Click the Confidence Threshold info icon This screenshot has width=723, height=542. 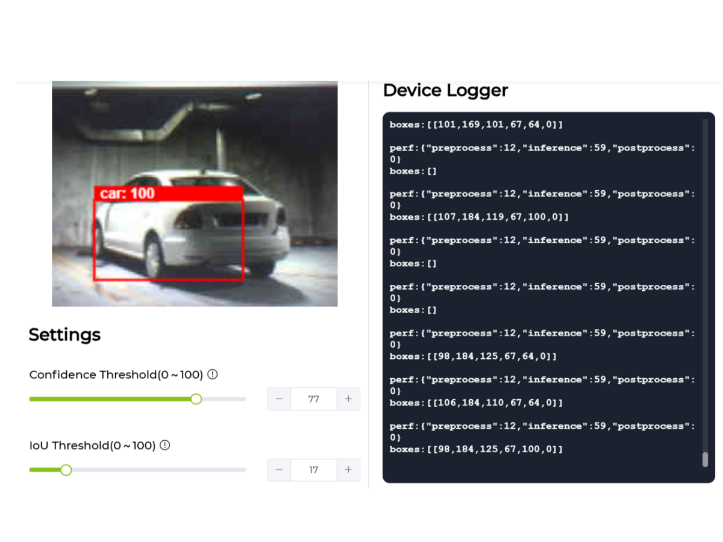coord(213,374)
